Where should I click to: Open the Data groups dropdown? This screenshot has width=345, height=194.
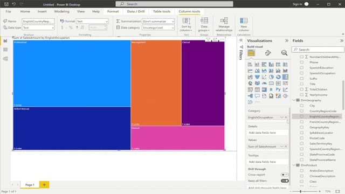click(x=204, y=25)
